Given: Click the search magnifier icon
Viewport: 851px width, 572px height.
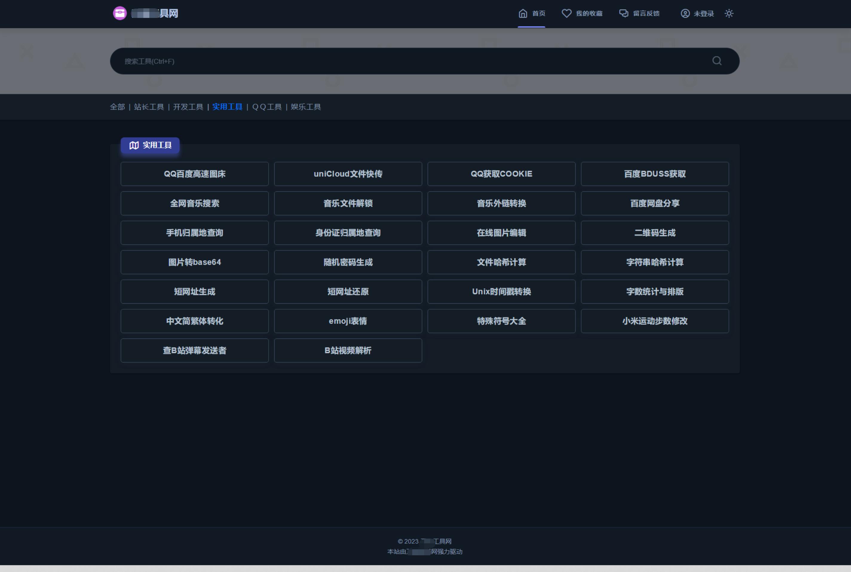Looking at the screenshot, I should (716, 61).
